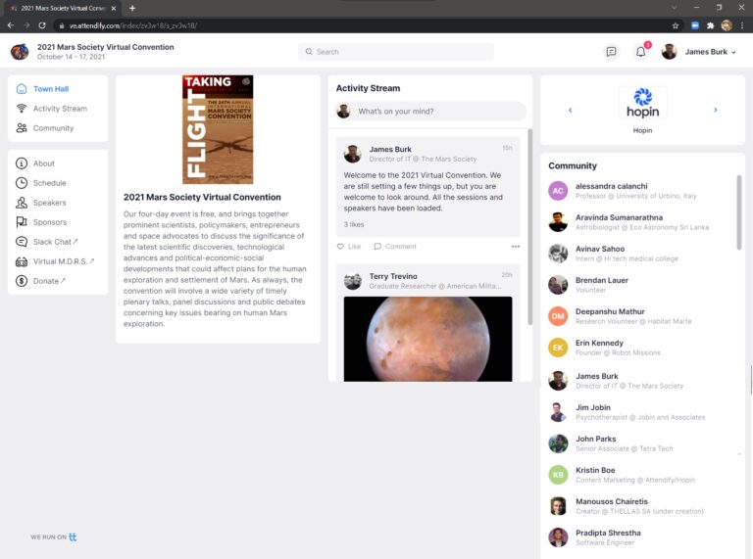Select the Activity Stream menu item
This screenshot has width=753, height=559.
pyautogui.click(x=58, y=109)
